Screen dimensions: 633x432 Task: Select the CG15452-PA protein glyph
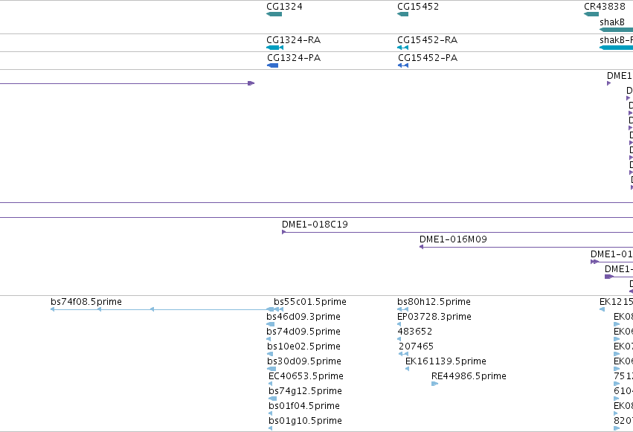point(403,65)
